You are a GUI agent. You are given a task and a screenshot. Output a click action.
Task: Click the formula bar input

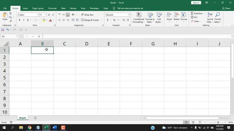(x=137, y=36)
